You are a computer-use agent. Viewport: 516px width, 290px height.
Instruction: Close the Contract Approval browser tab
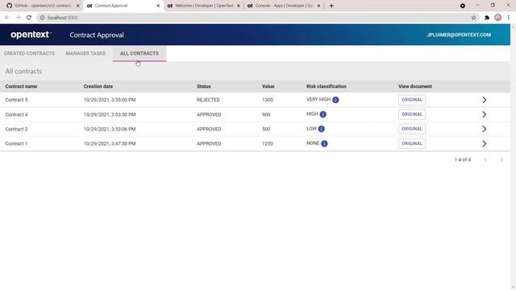click(158, 6)
